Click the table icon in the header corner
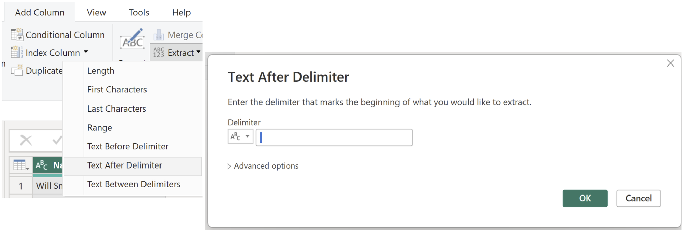The width and height of the screenshot is (683, 231). 20,165
